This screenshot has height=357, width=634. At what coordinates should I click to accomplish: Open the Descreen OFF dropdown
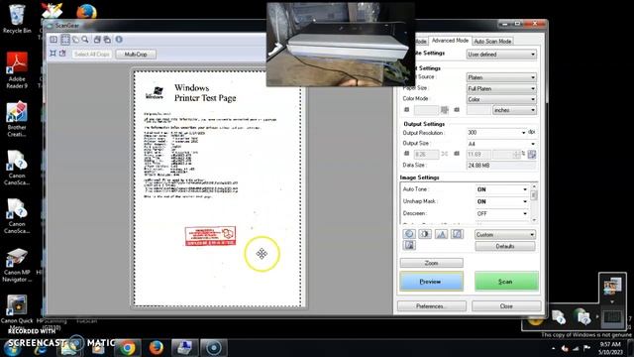point(502,213)
